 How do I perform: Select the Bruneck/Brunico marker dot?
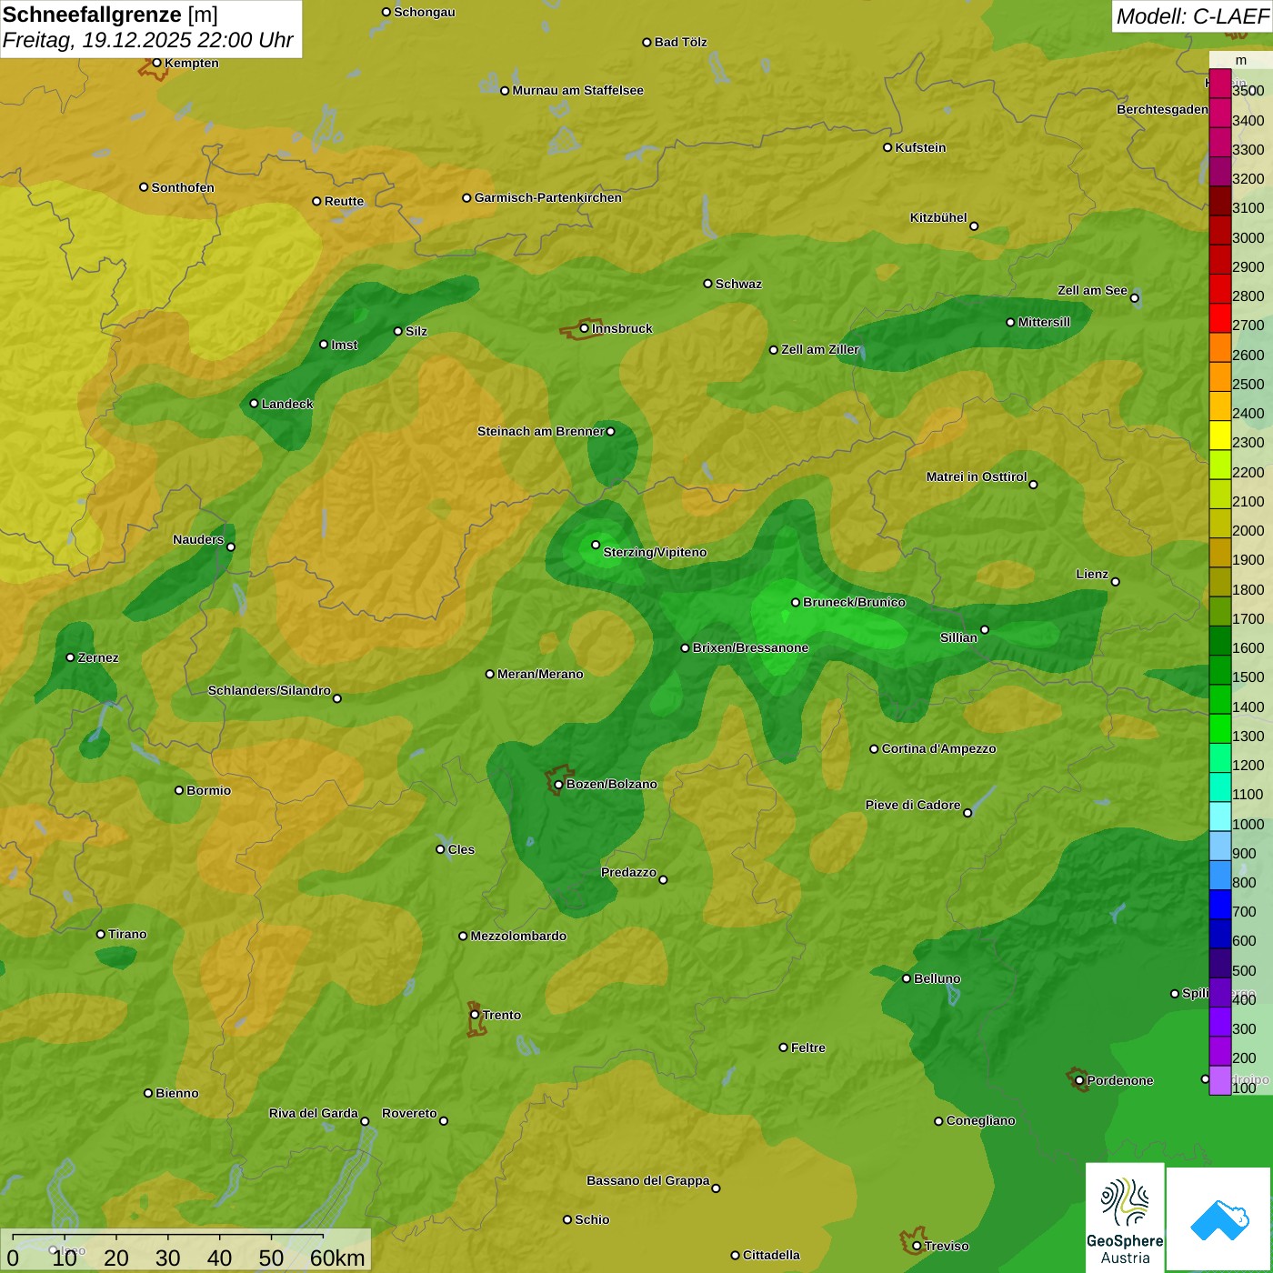click(796, 602)
